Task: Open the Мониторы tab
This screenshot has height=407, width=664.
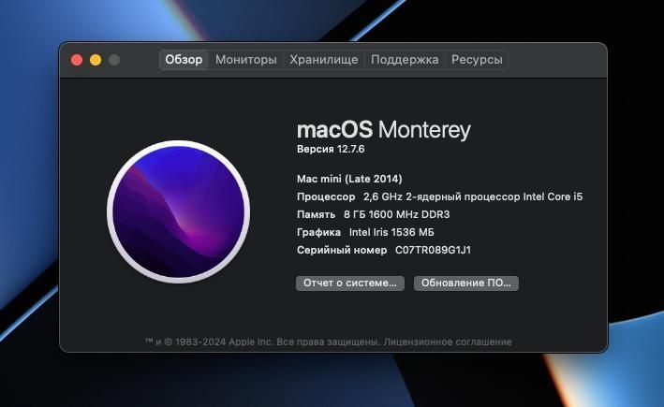Action: point(246,60)
